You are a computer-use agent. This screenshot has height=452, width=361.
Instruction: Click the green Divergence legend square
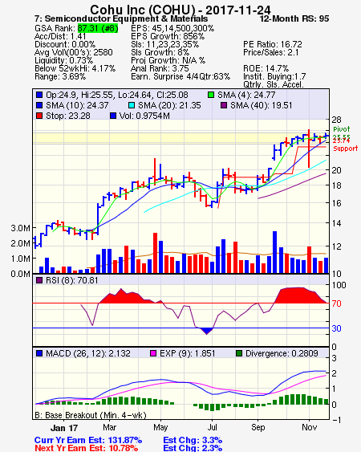pos(239,353)
